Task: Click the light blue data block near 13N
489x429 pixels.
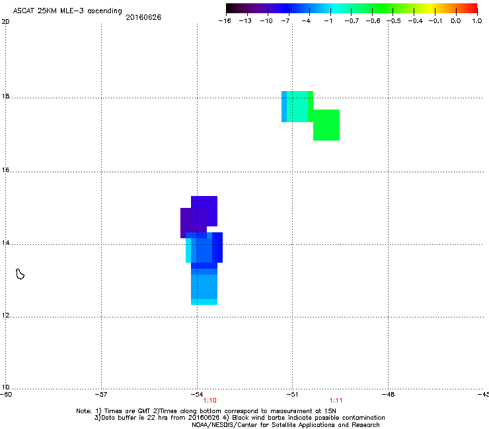Action: point(204,286)
